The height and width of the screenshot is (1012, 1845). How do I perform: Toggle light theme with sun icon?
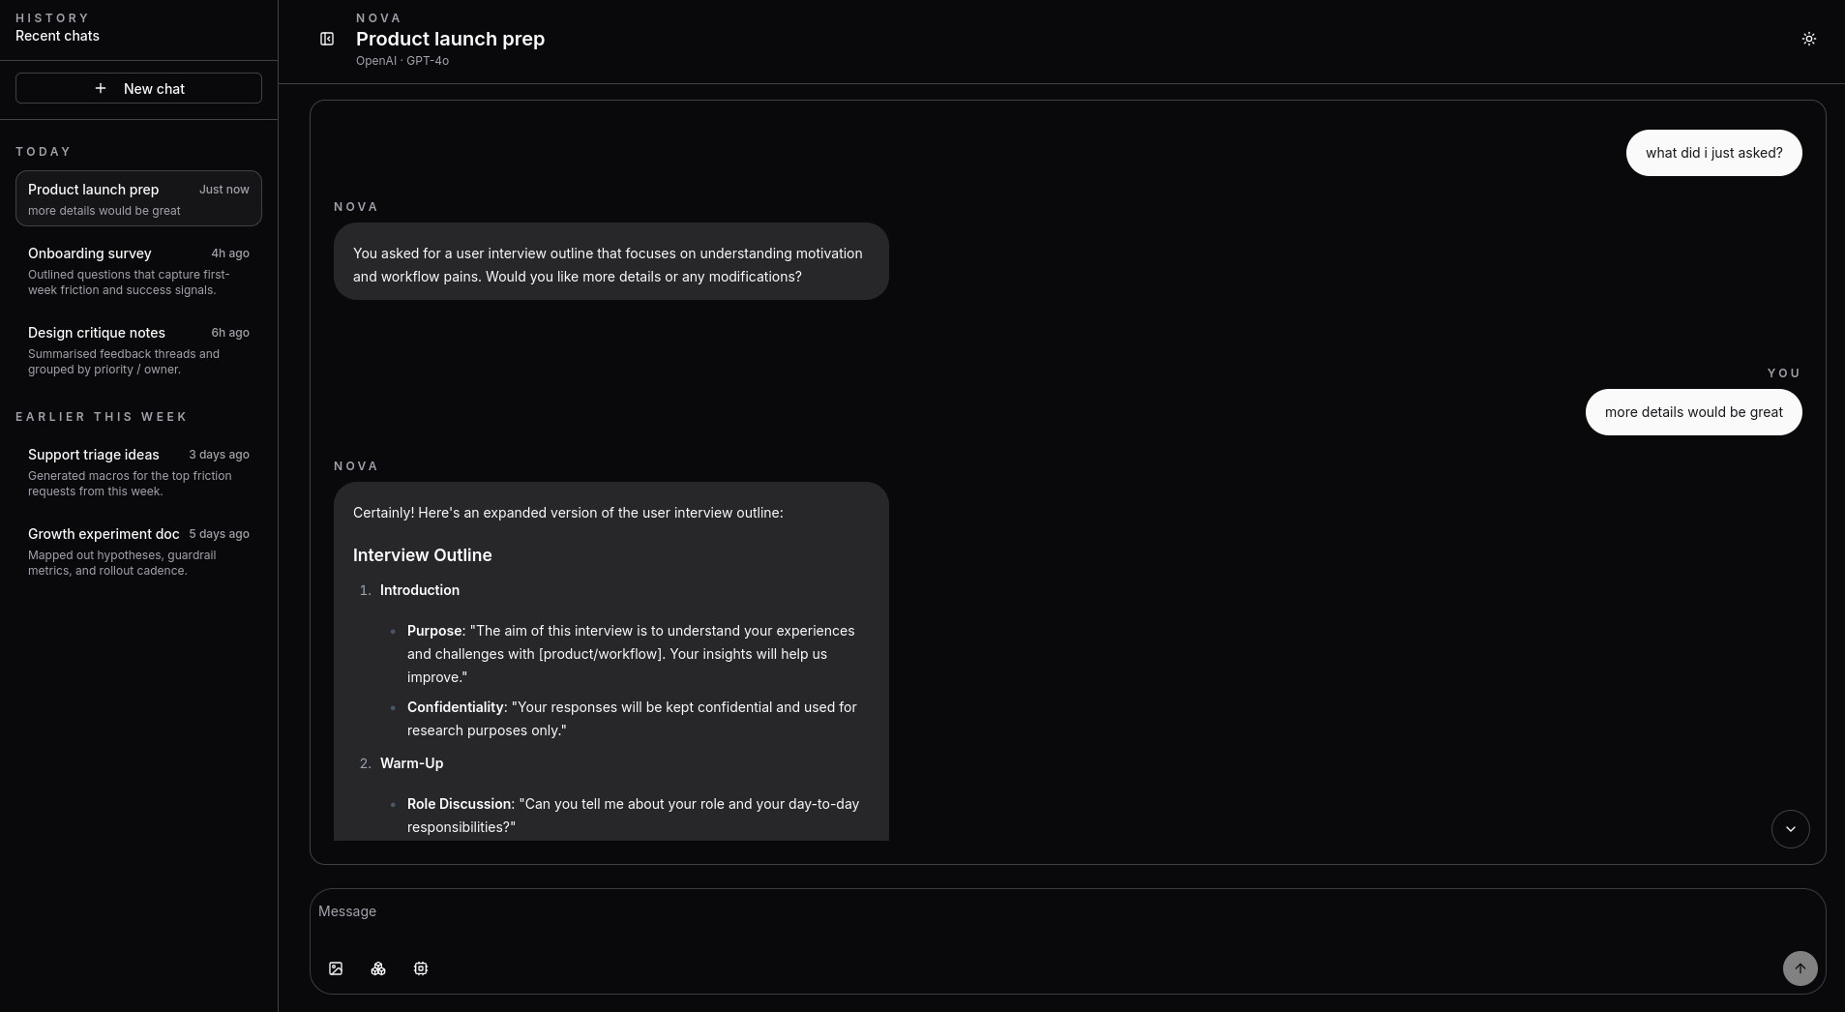coord(1808,39)
